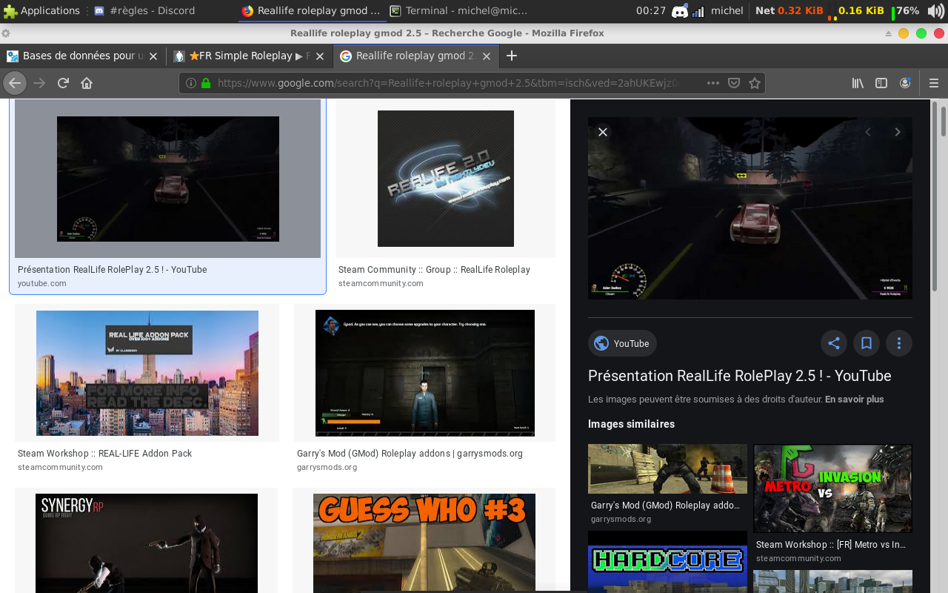Open the Hardcore similar image

pyautogui.click(x=668, y=562)
